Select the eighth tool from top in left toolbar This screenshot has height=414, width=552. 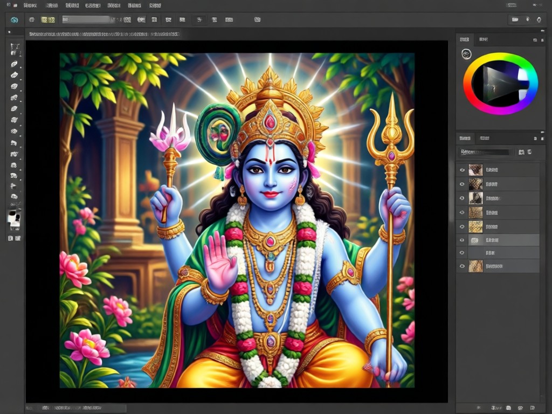[x=14, y=132]
